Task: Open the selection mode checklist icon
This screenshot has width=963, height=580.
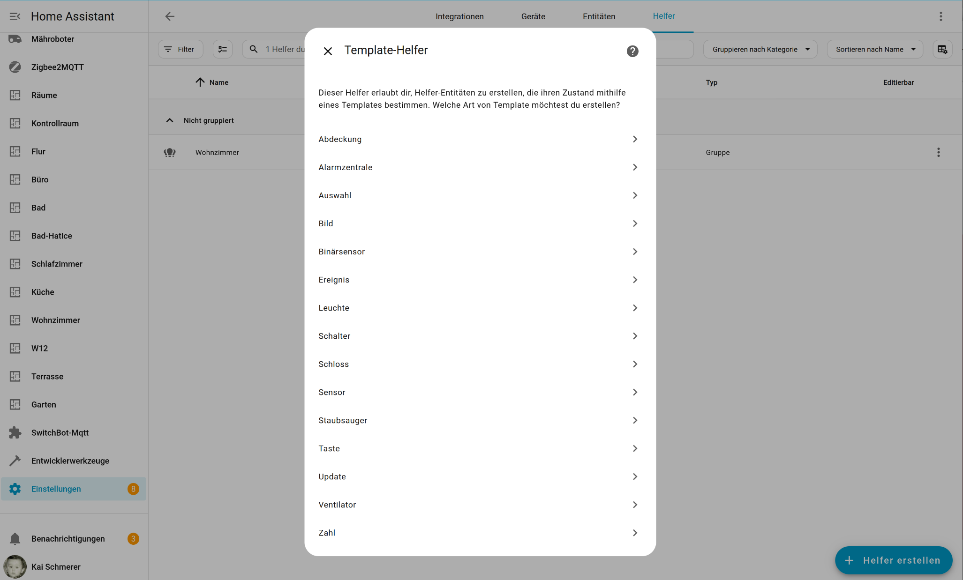Action: pos(223,49)
